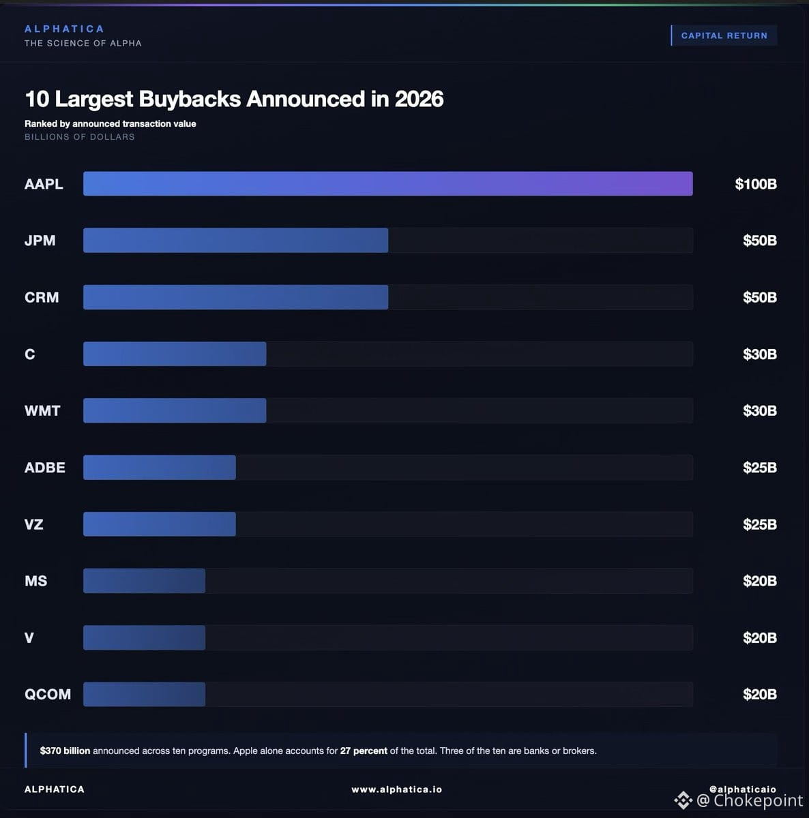This screenshot has width=809, height=818.
Task: Click the MS ticker label
Action: tap(36, 581)
